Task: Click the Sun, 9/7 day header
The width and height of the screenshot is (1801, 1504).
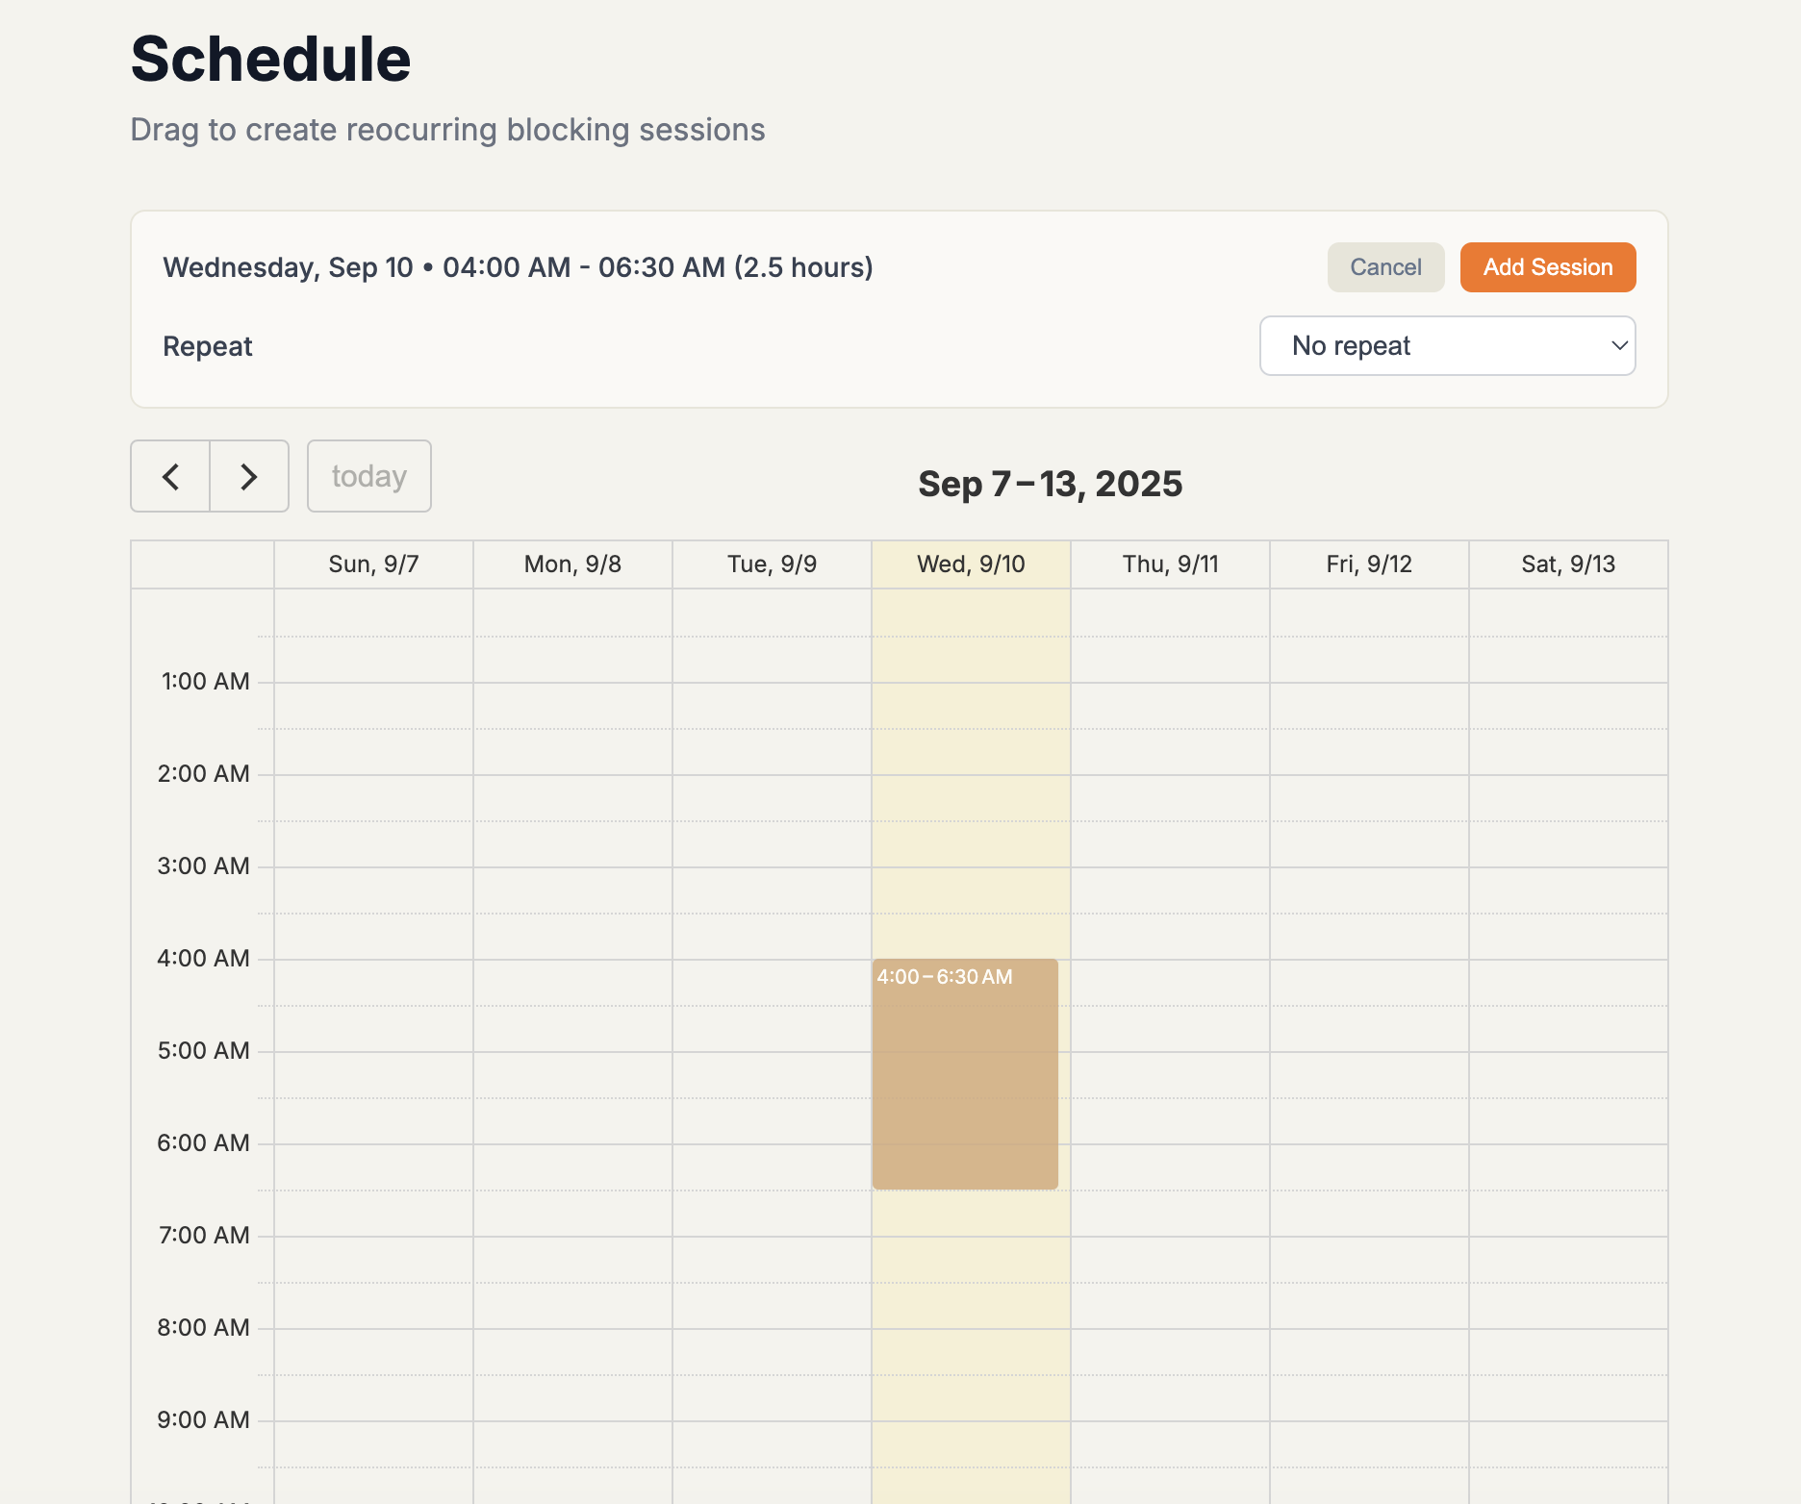Action: [x=373, y=564]
